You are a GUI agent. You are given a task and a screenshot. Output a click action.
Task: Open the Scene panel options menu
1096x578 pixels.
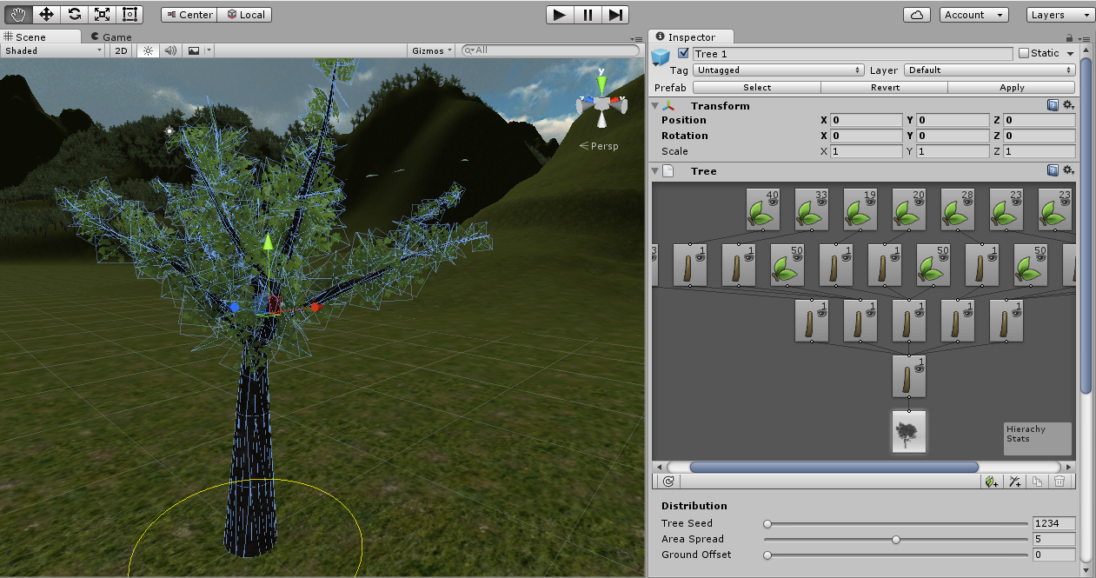635,39
